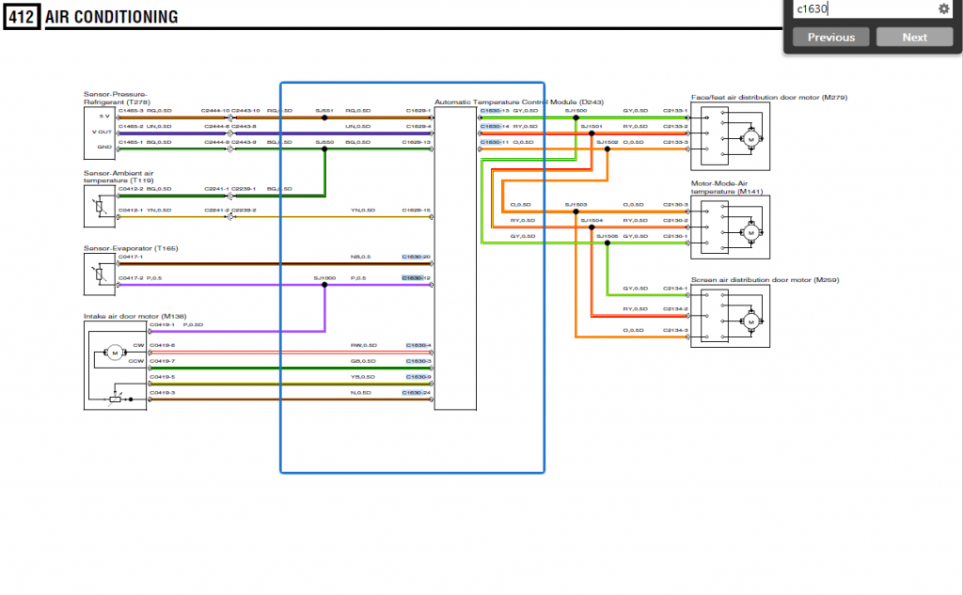The height and width of the screenshot is (595, 963).
Task: Click the Sensor-Evaporator (T165) label
Action: (x=131, y=248)
